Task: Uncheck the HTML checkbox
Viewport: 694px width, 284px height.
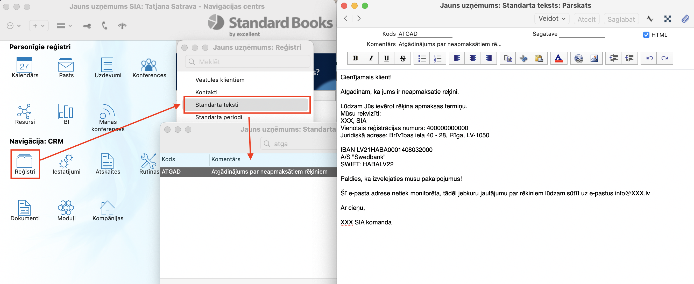Action: [646, 35]
